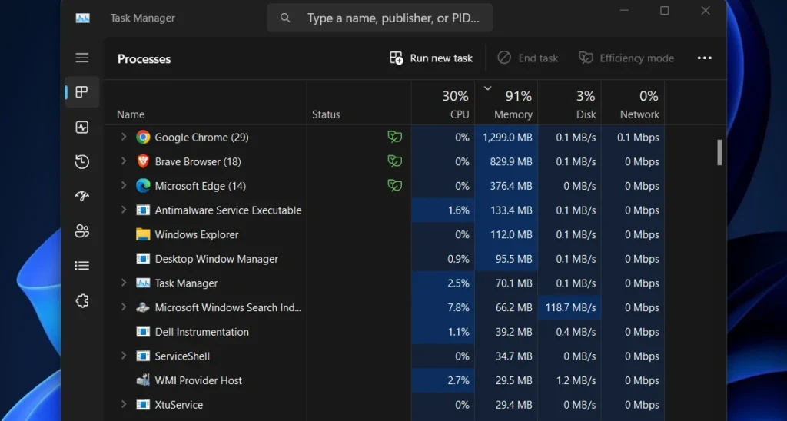Image resolution: width=787 pixels, height=421 pixels.
Task: Click the Microsoft Edge app icon
Action: click(143, 186)
